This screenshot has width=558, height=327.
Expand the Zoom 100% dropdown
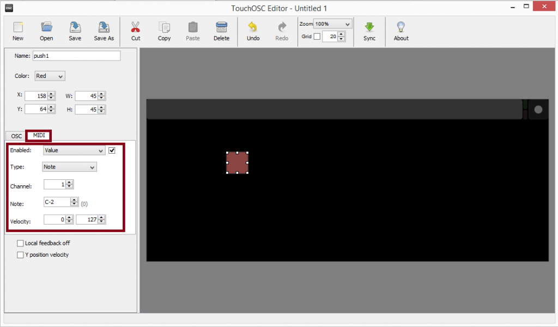click(x=332, y=24)
